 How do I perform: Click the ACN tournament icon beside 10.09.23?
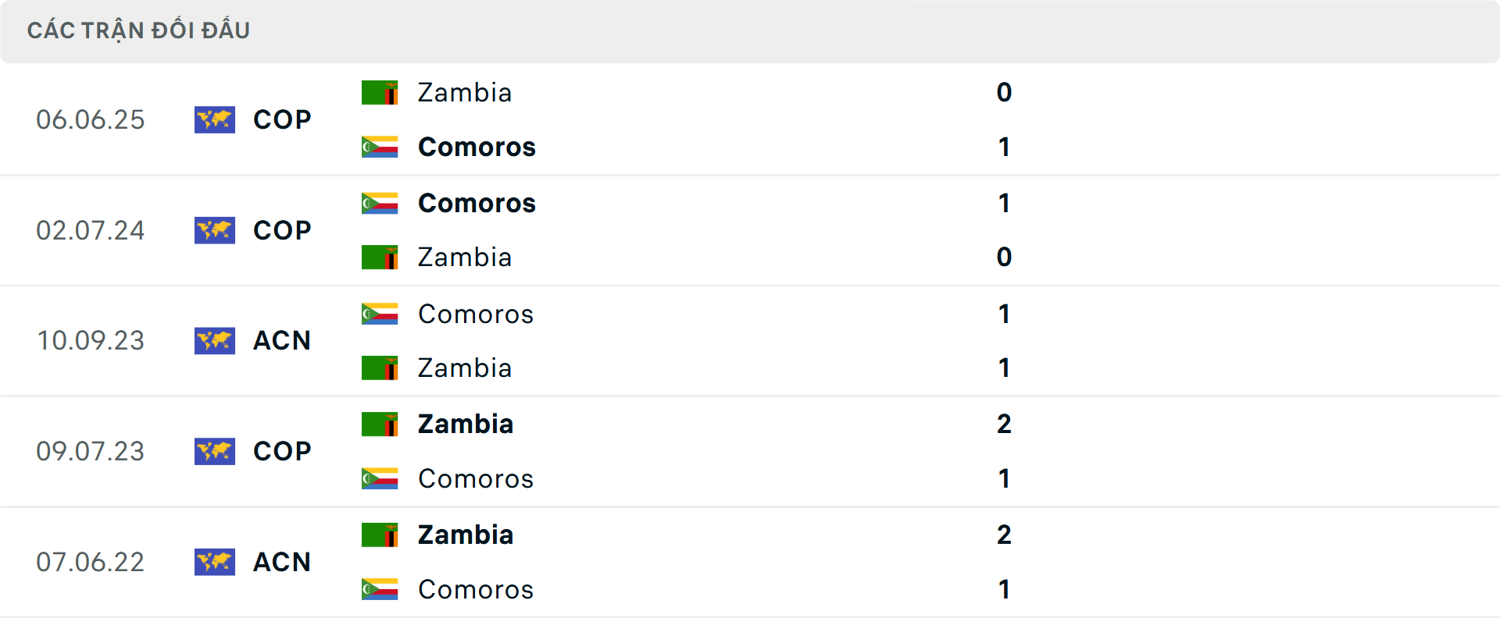[x=215, y=341]
